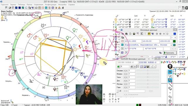Screen dimensions: 188x106
Task: Click the teal map icon beside city field
Action: (122, 45)
